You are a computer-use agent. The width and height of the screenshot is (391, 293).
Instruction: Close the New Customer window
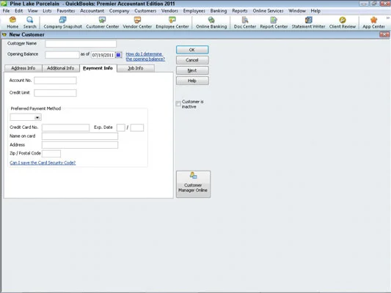click(x=384, y=34)
